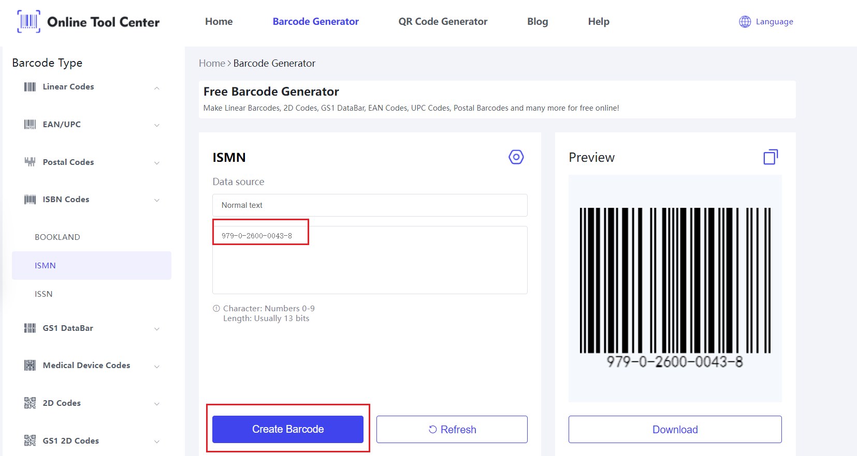Collapse the Linear Codes section chevron
Image resolution: width=857 pixels, height=456 pixels.
[156, 87]
